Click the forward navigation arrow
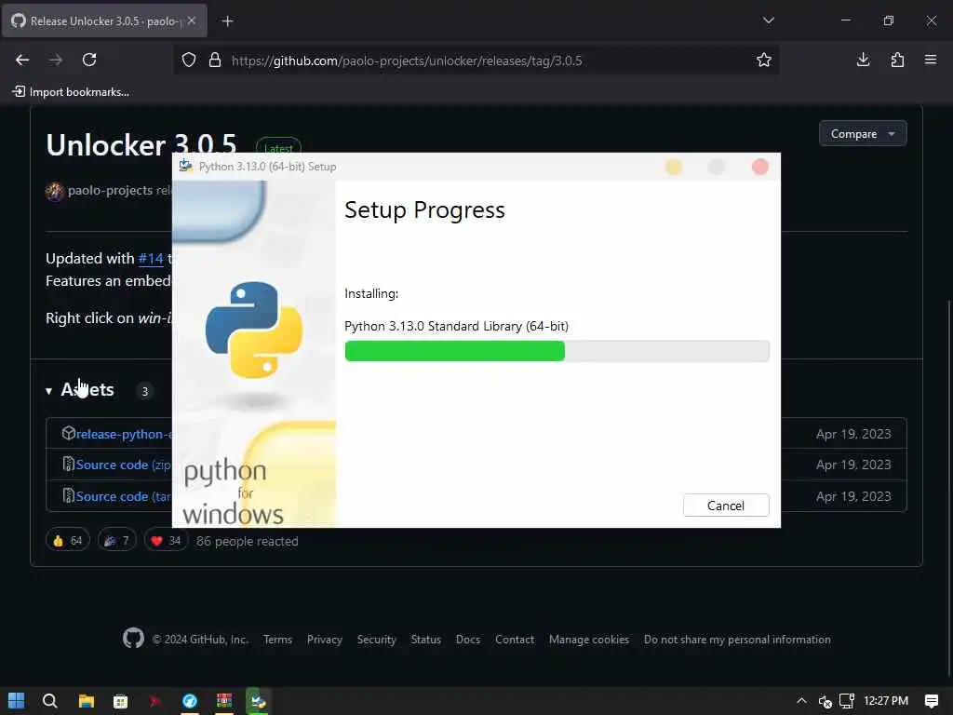This screenshot has height=715, width=953. (x=56, y=60)
